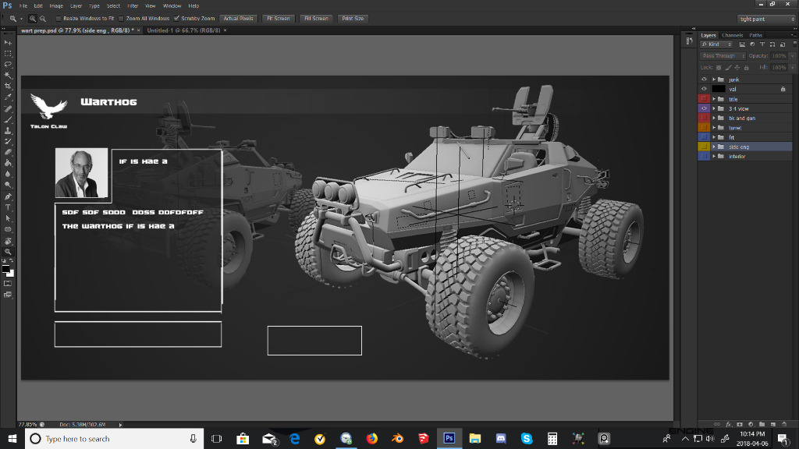Select the Brush tool

[x=8, y=119]
